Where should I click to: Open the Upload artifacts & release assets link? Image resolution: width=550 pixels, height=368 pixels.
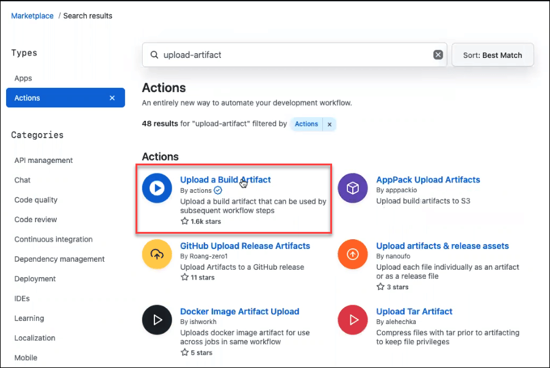point(442,246)
